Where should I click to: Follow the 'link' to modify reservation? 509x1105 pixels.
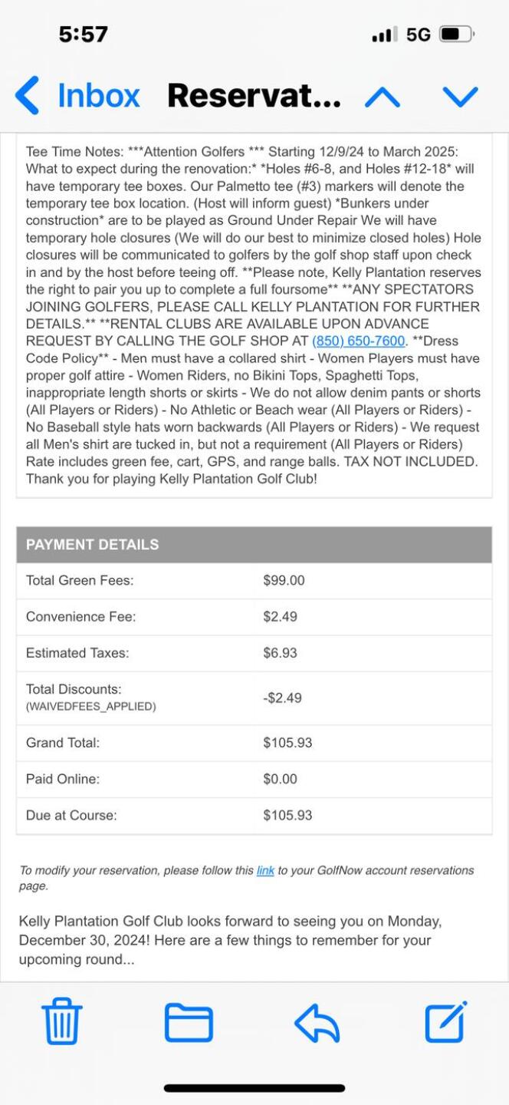coord(265,870)
